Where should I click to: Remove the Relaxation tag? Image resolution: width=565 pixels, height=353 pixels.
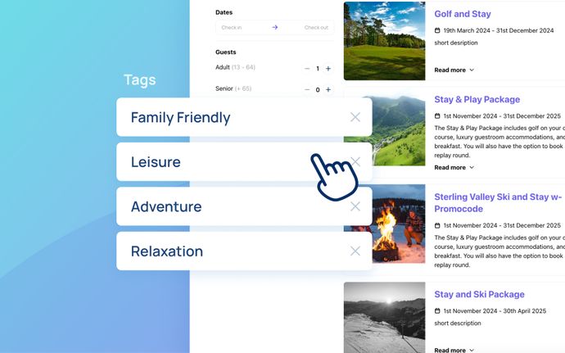pos(355,251)
